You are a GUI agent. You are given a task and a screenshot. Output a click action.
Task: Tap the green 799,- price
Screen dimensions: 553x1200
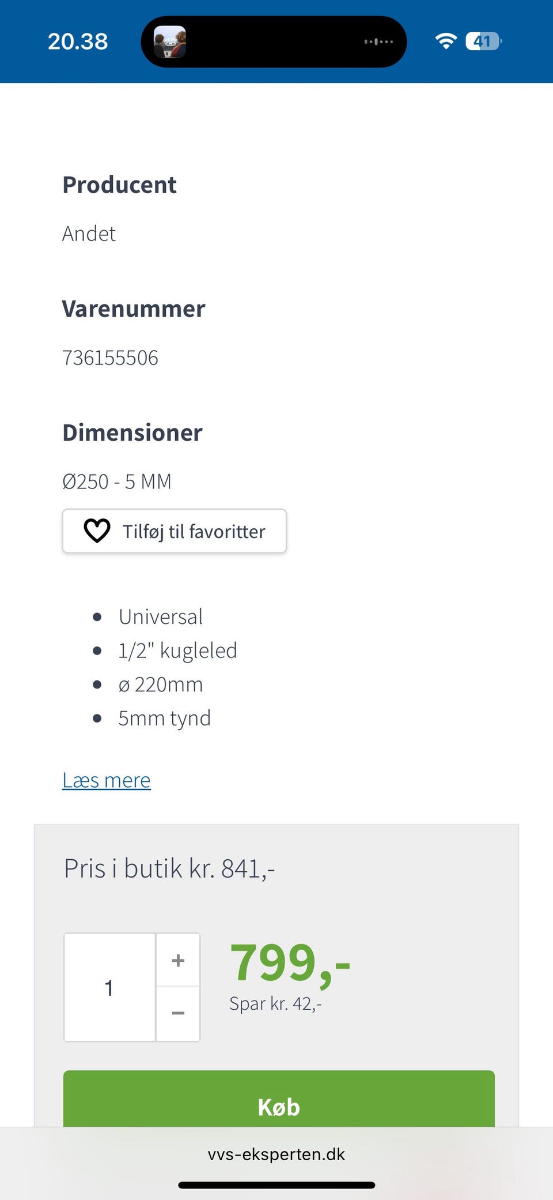290,962
